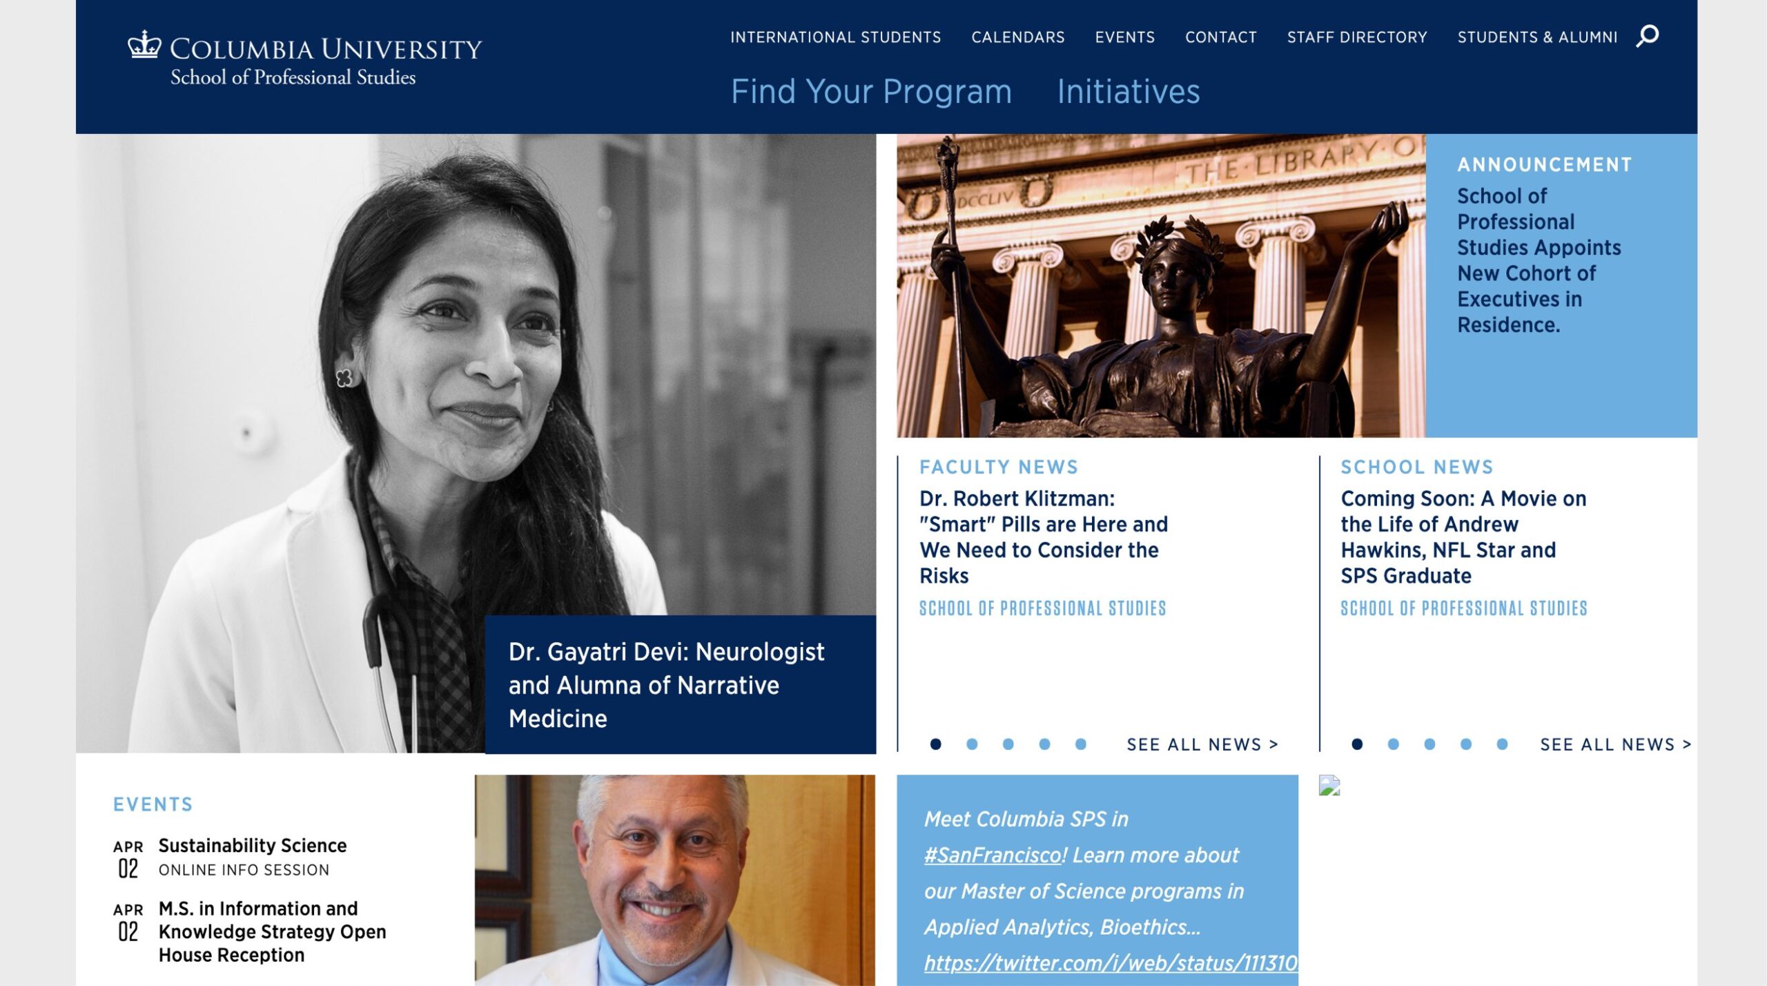Go to International Students page
The height and width of the screenshot is (986, 1767).
click(835, 37)
